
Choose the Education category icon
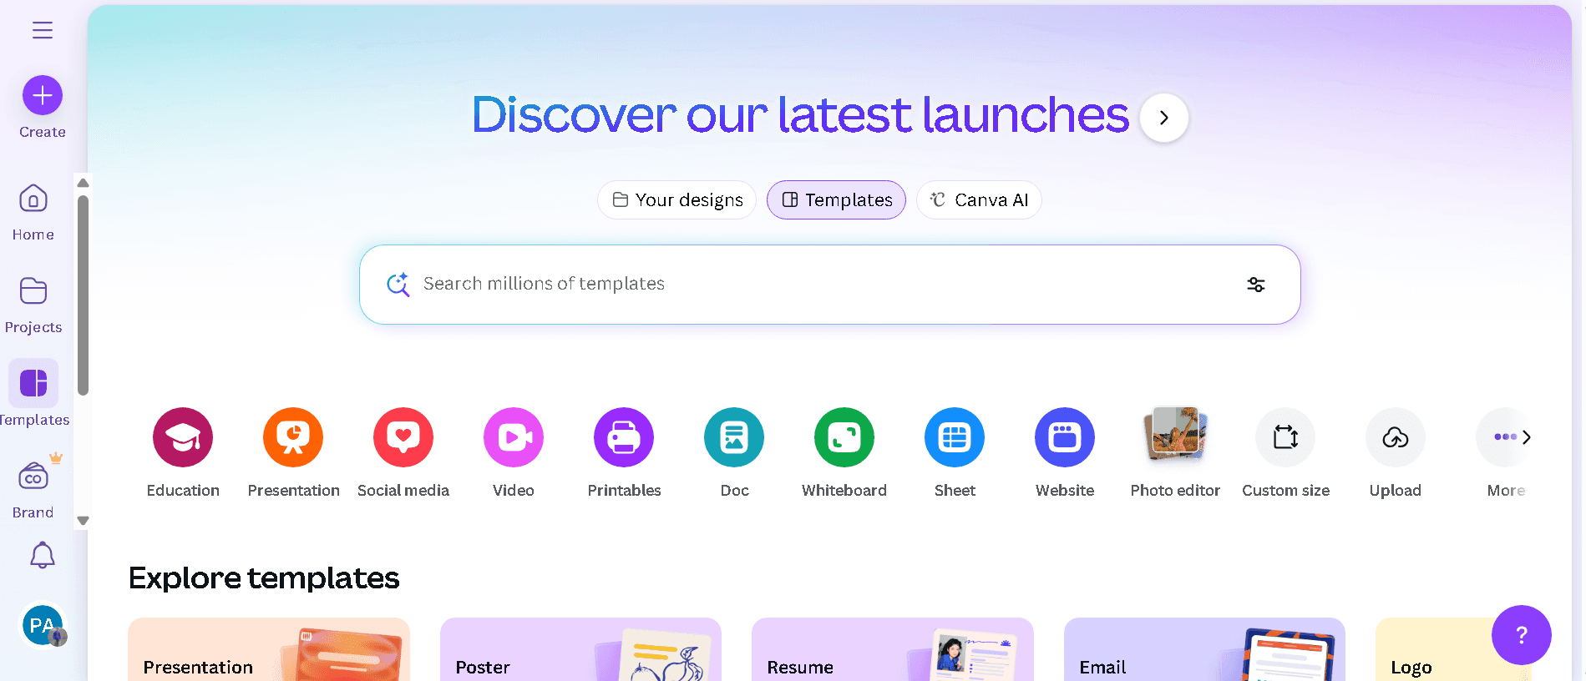coord(183,437)
